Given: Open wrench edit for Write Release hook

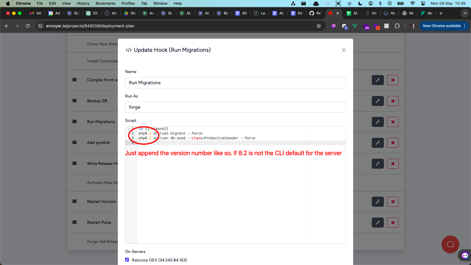Looking at the screenshot, I should coord(378,164).
